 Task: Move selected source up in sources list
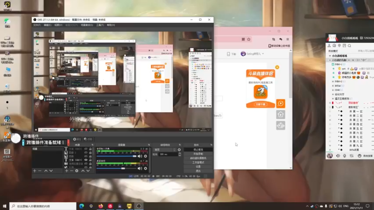pyautogui.click(x=83, y=171)
